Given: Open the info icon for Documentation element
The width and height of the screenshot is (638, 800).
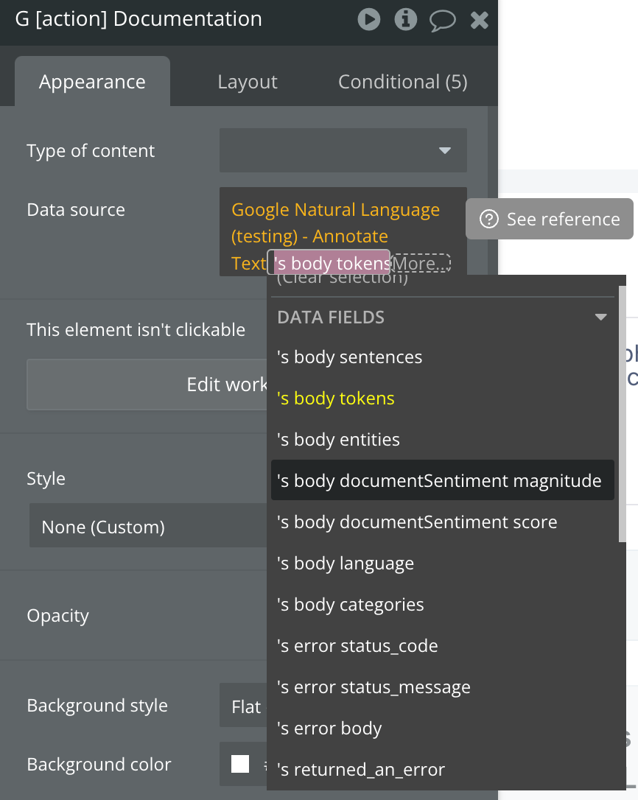Looking at the screenshot, I should (x=406, y=19).
